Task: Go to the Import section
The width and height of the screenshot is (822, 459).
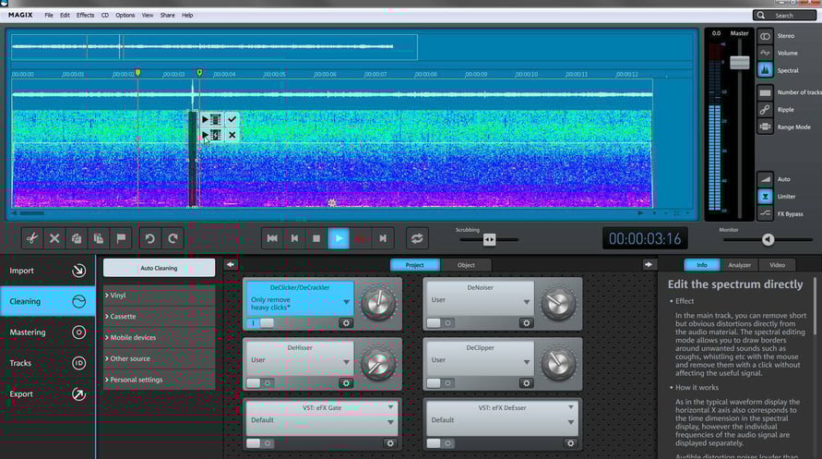Action: (48, 271)
